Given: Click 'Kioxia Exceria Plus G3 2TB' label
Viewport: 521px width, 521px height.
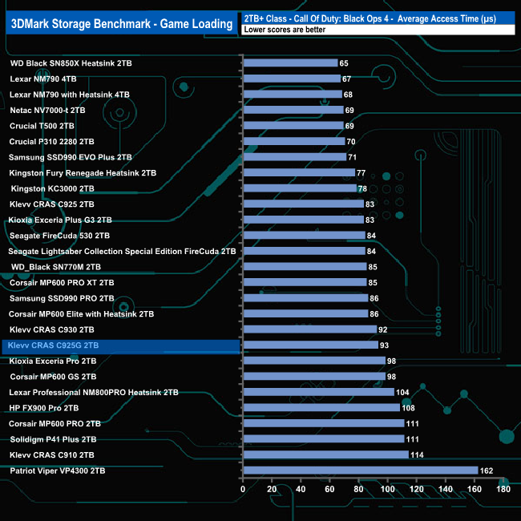Looking at the screenshot, I should coord(60,220).
